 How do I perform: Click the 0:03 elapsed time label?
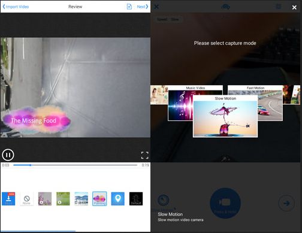[x=5, y=165]
